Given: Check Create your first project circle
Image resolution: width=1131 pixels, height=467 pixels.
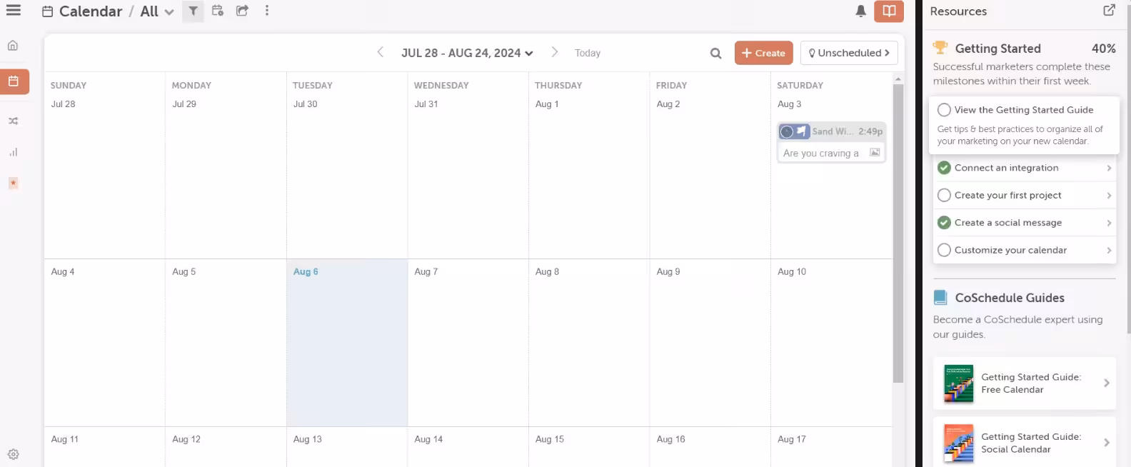Looking at the screenshot, I should (x=944, y=195).
